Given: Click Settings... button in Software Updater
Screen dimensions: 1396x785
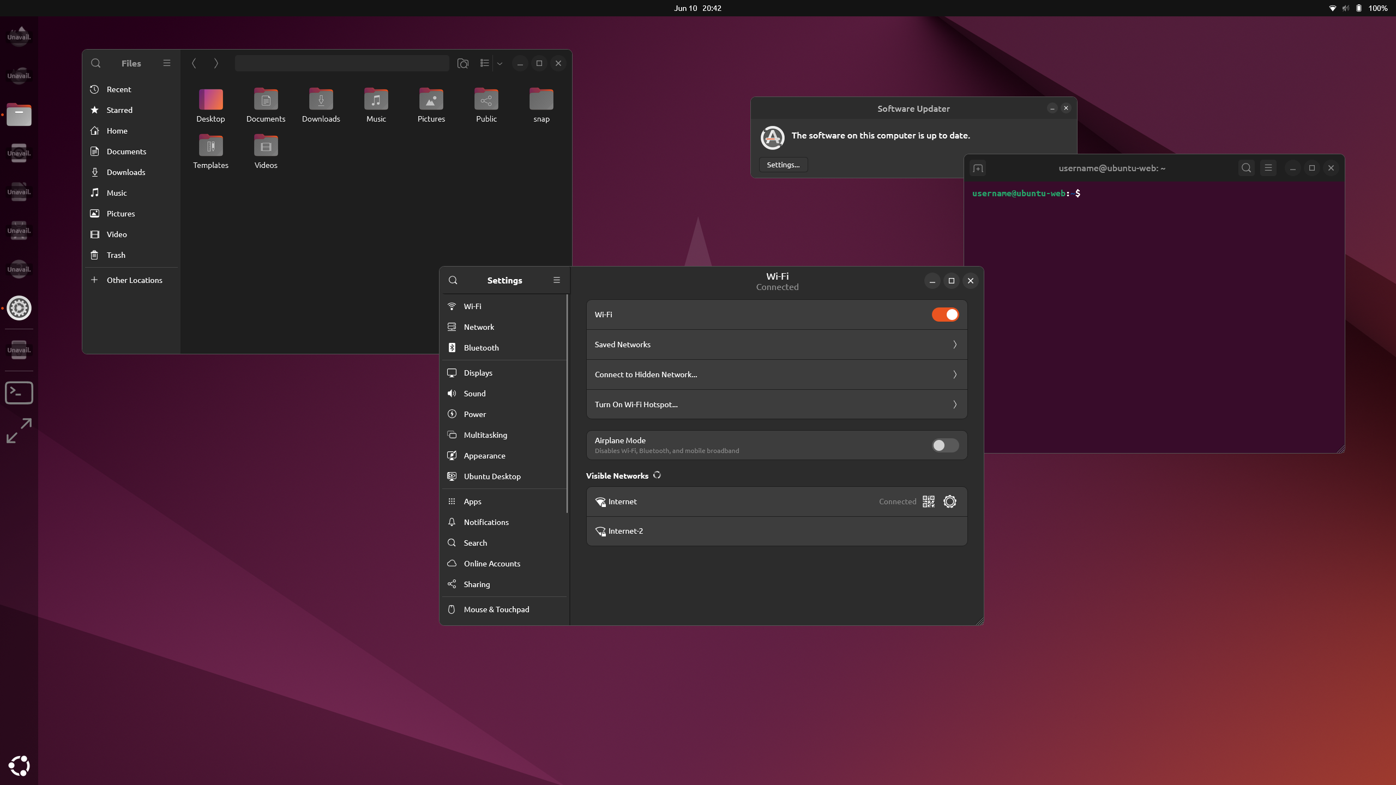Looking at the screenshot, I should pyautogui.click(x=783, y=165).
